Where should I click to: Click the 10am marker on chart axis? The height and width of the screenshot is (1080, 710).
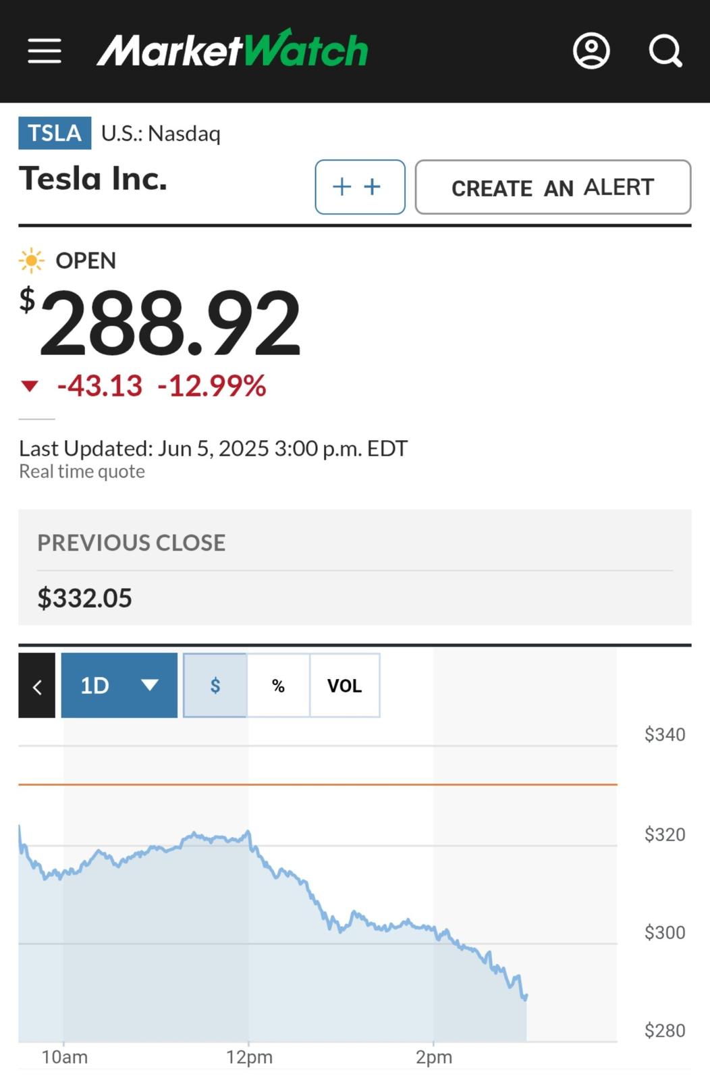(x=64, y=1057)
